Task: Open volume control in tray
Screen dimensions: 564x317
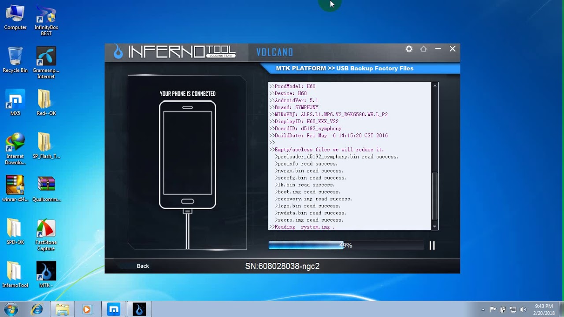Action: coord(523,310)
